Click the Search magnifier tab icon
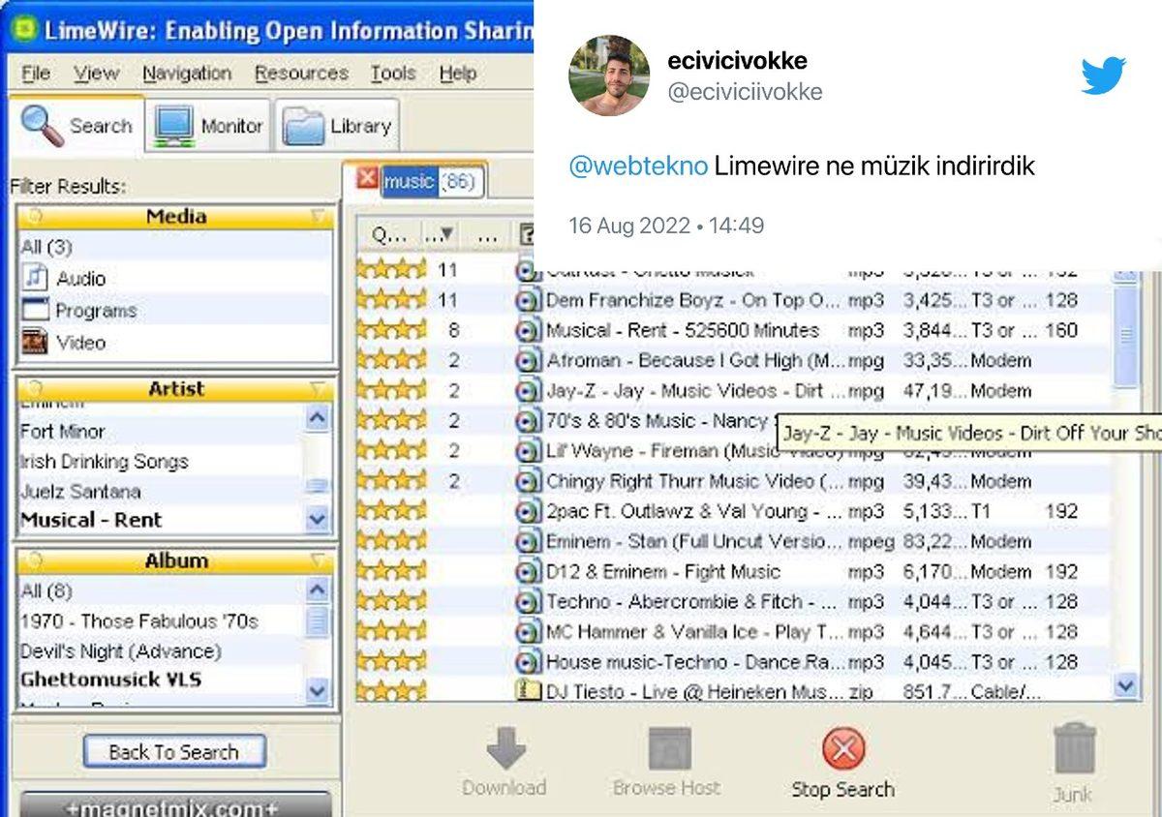 pyautogui.click(x=42, y=125)
